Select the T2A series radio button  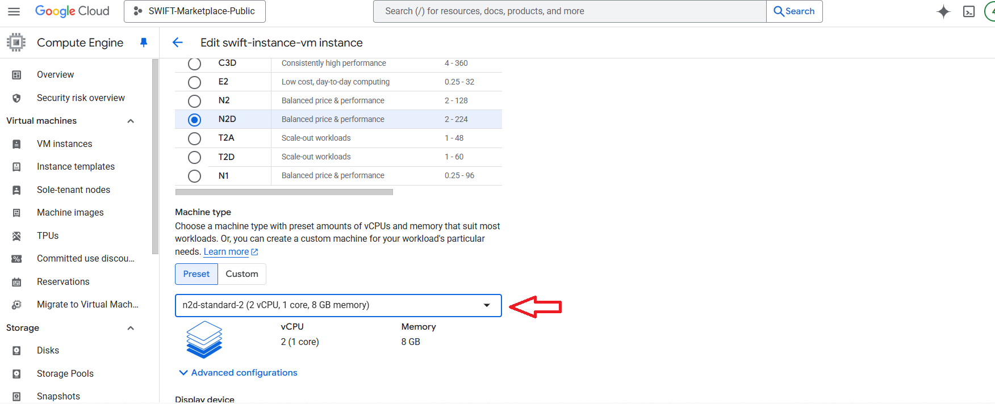[x=194, y=138]
